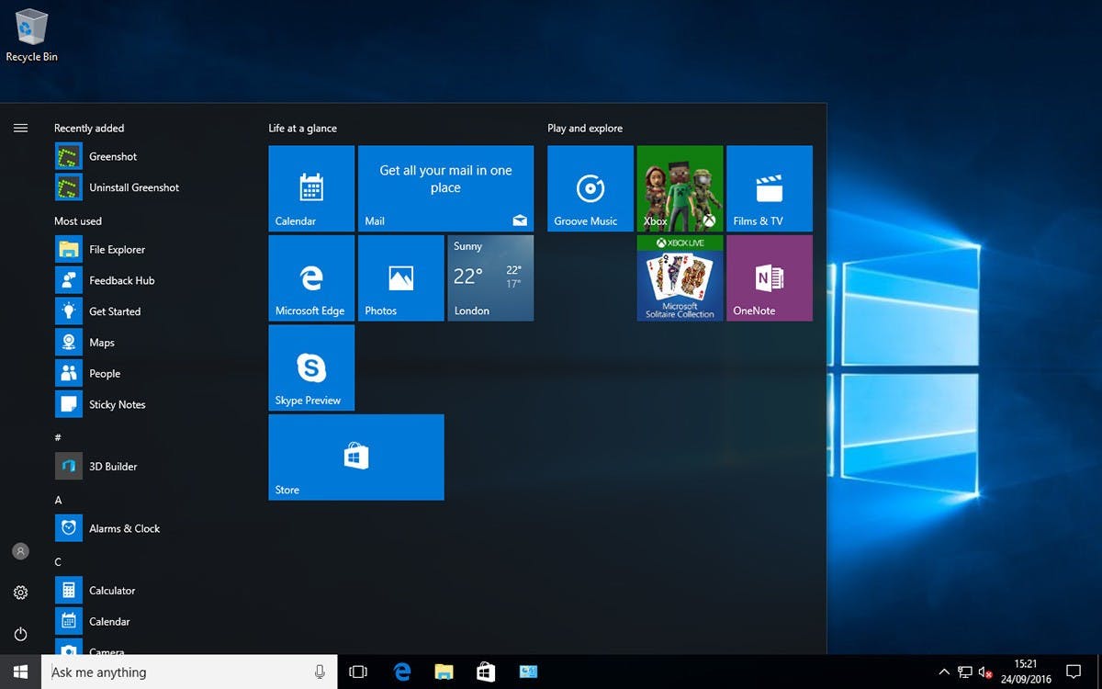
Task: Open the Photos tile
Action: click(x=400, y=277)
